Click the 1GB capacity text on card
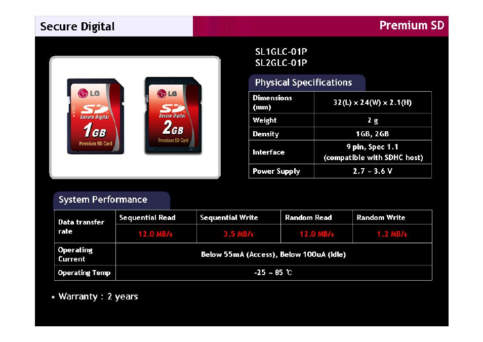483x342 pixels. (95, 130)
